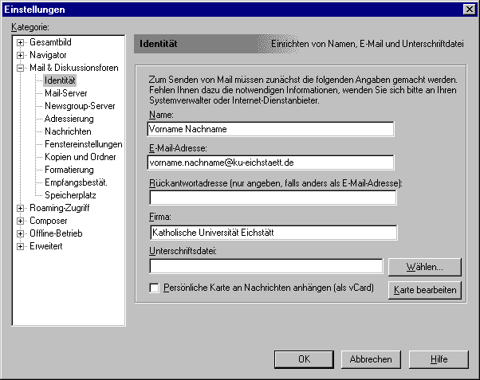Expand the Navigator tree node
The width and height of the screenshot is (480, 380).
pos(21,55)
